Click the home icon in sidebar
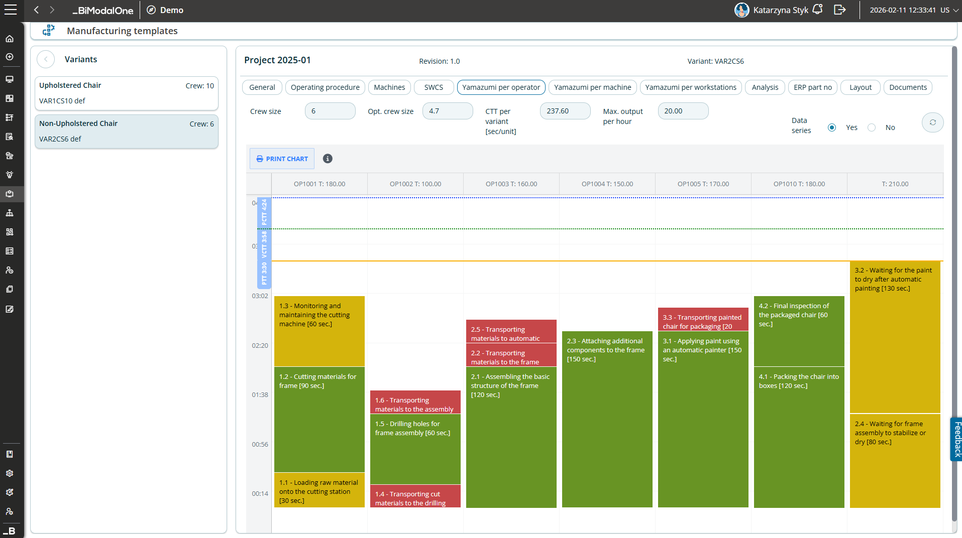Image resolution: width=962 pixels, height=538 pixels. coord(10,39)
